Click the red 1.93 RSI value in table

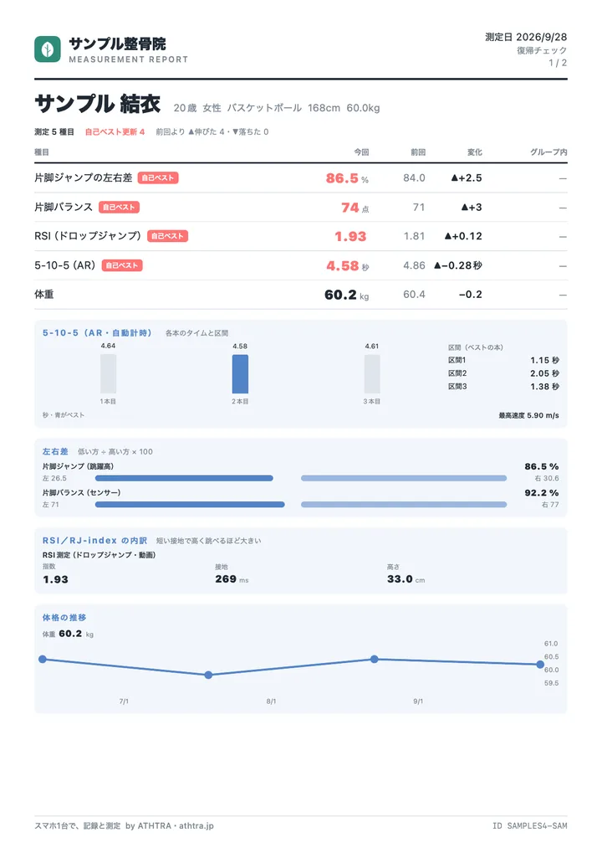click(x=350, y=237)
